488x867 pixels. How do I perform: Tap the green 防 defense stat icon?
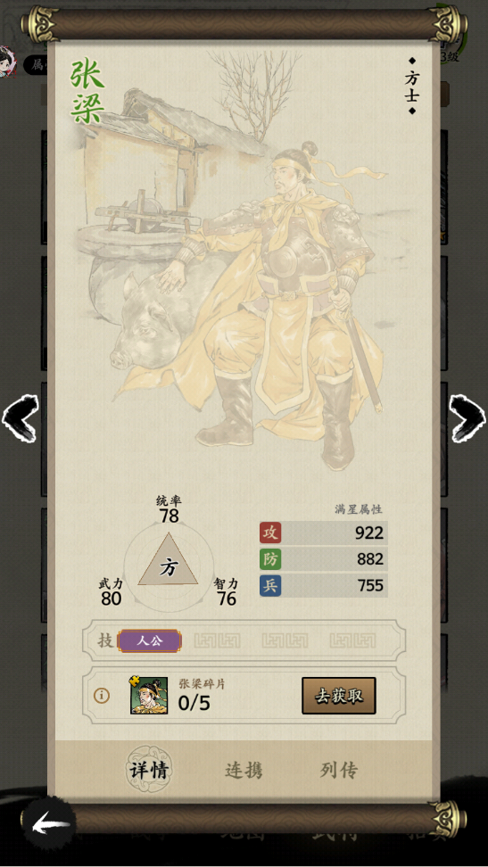(x=270, y=559)
